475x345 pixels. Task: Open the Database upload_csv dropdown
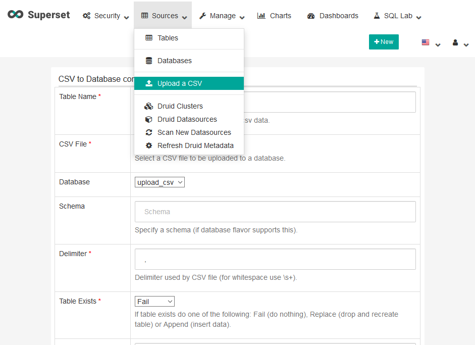160,182
